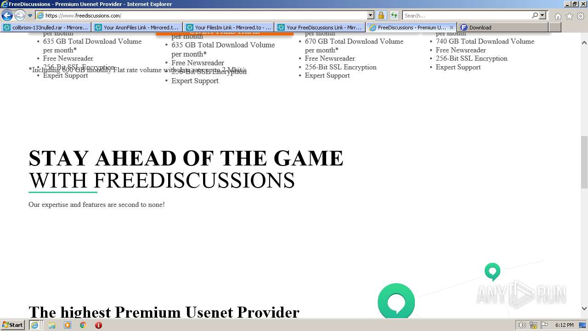Screen dimensions: 588x331
Task: Launch Windows Media Player taskbar icon
Action: 68,325
